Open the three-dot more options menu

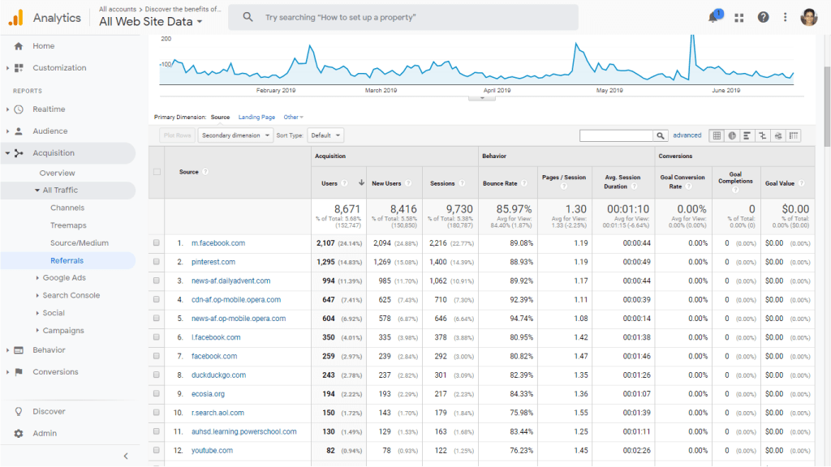pos(785,18)
